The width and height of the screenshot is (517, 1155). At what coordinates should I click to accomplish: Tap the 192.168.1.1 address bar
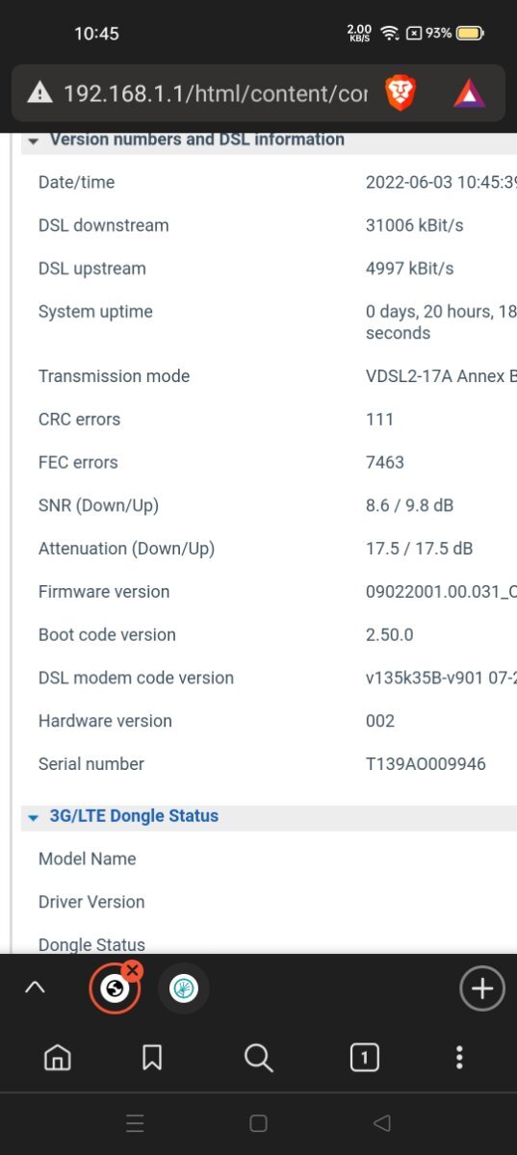point(216,93)
